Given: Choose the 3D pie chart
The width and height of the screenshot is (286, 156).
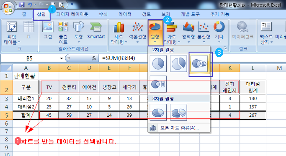Looking at the screenshot, I should pyautogui.click(x=158, y=113).
